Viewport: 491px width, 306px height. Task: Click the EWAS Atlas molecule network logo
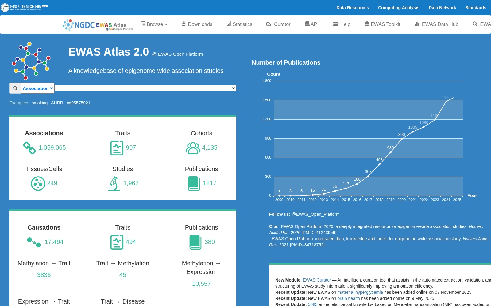point(31,61)
